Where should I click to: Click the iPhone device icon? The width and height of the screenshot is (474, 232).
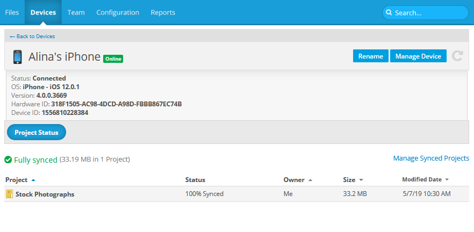pyautogui.click(x=18, y=57)
